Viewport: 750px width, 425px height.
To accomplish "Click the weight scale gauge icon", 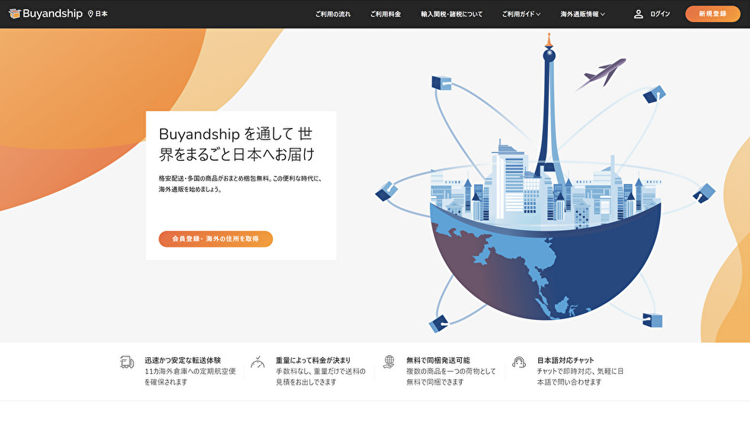I will tap(258, 363).
